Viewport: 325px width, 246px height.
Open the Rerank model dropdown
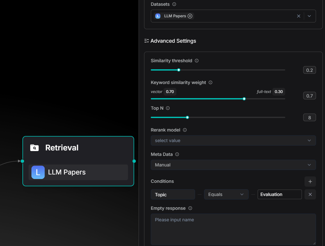coord(233,140)
